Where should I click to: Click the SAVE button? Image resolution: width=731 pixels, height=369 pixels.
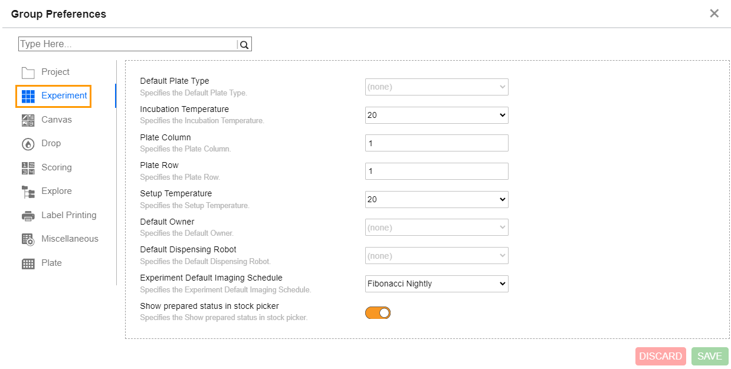pyautogui.click(x=710, y=356)
